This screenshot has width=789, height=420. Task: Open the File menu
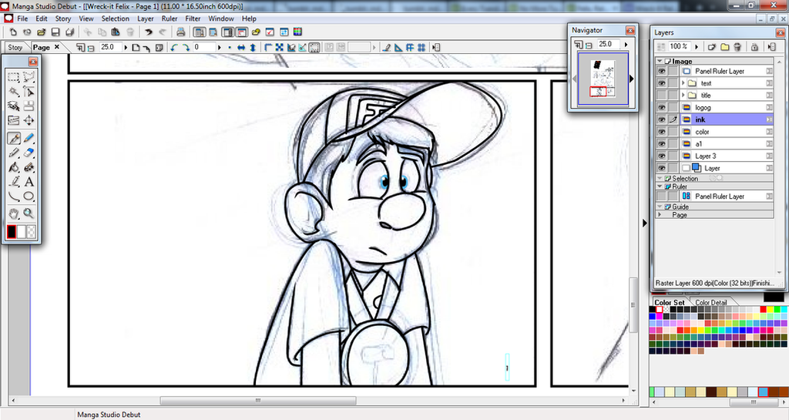(x=22, y=18)
